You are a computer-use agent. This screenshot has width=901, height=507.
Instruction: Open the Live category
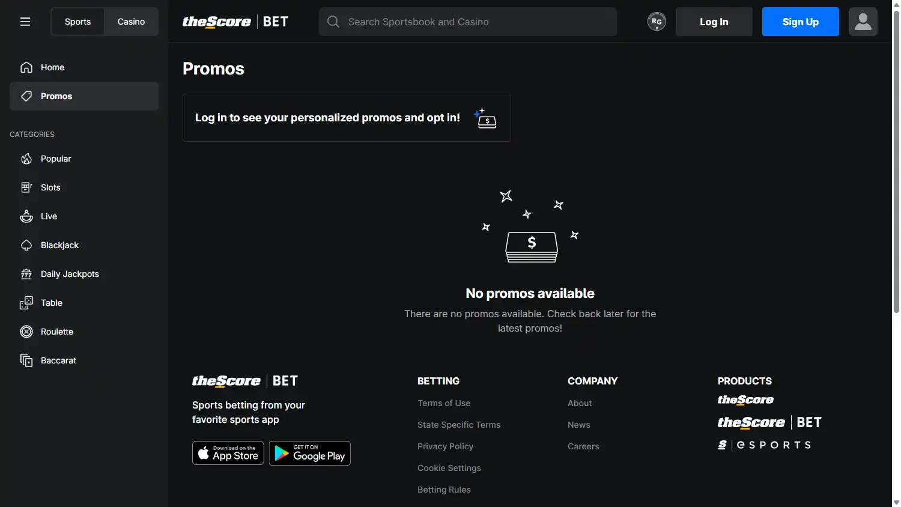(84, 216)
